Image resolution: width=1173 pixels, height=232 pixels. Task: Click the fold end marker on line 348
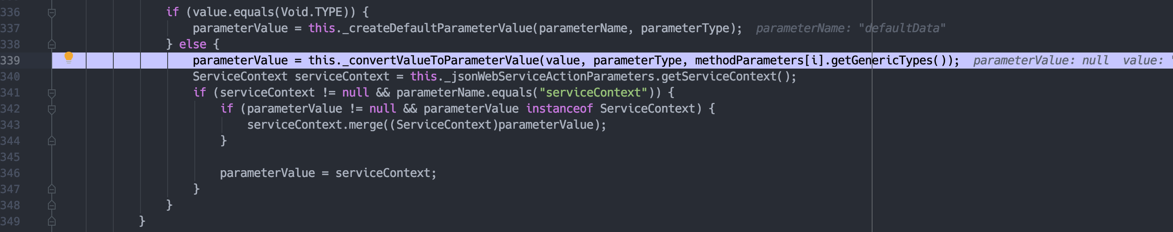pos(52,205)
